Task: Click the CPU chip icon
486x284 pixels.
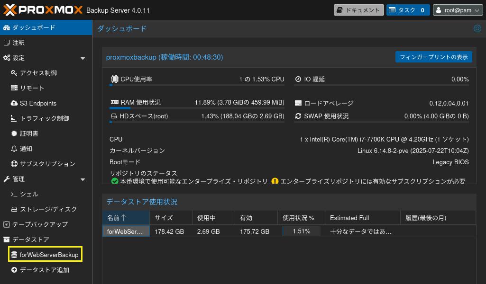Action: [x=114, y=79]
